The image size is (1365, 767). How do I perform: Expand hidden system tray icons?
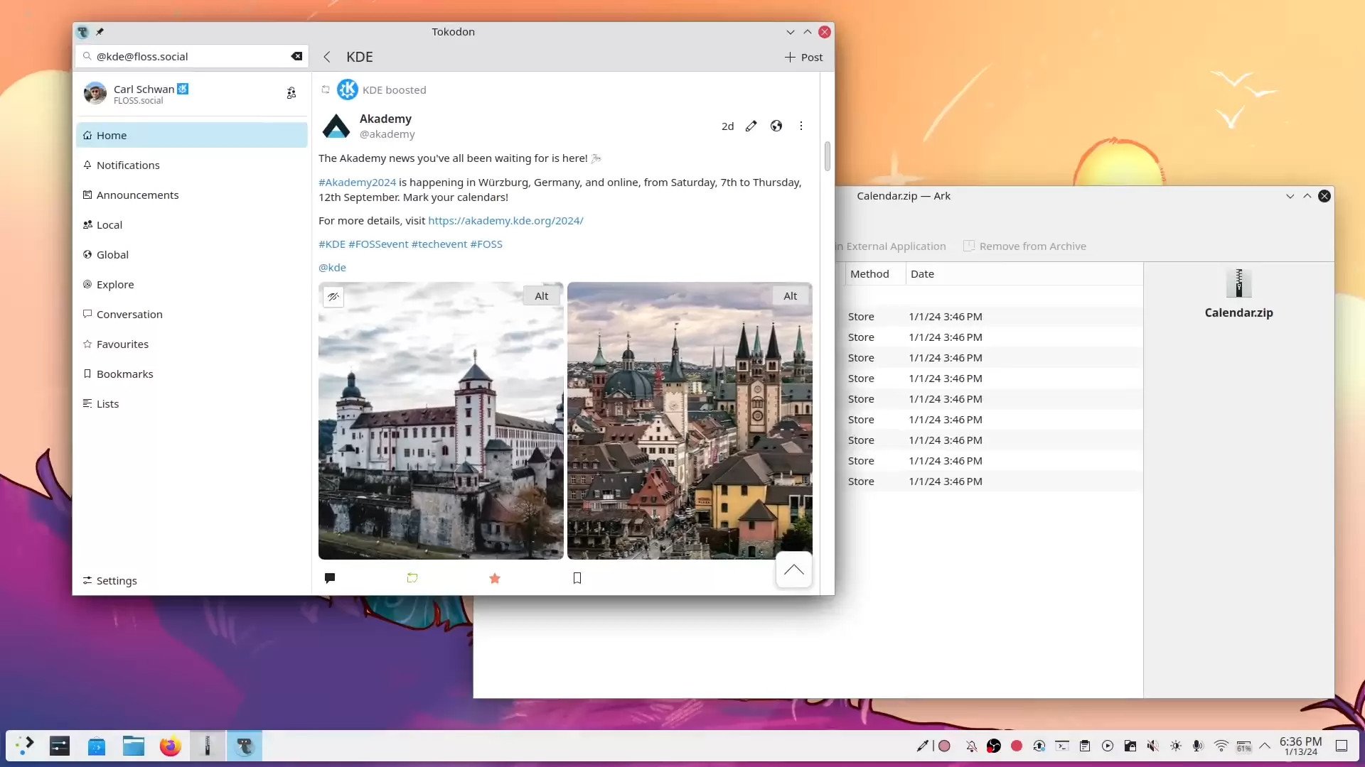click(1265, 746)
